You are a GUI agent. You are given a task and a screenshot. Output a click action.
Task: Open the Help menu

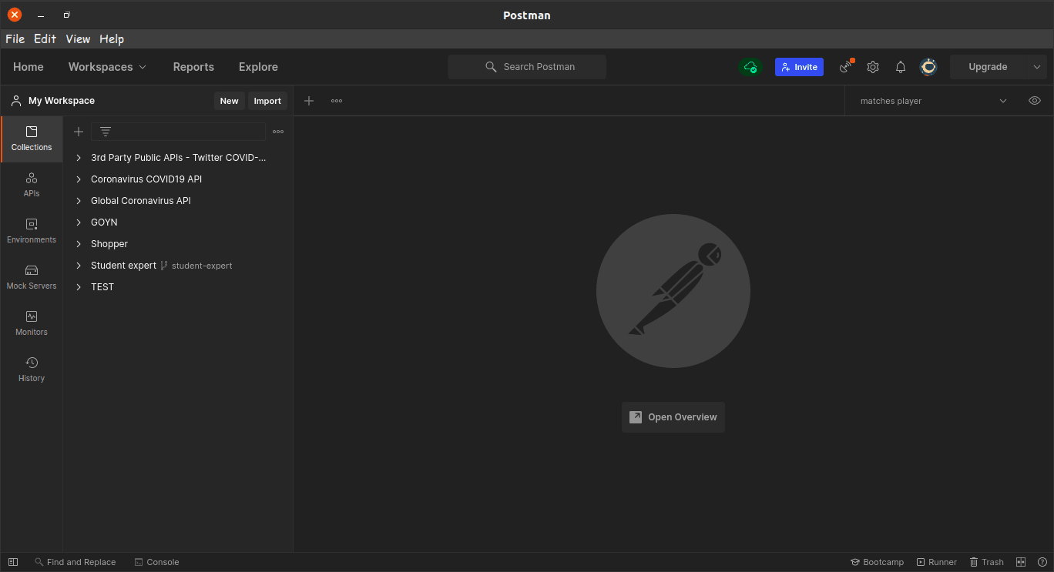click(x=112, y=39)
